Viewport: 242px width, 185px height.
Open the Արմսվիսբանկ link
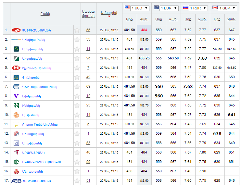point(33,134)
